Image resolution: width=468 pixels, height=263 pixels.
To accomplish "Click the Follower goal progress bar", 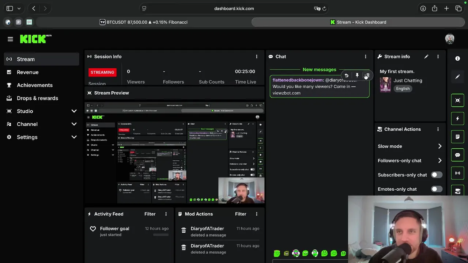I will [161, 235].
